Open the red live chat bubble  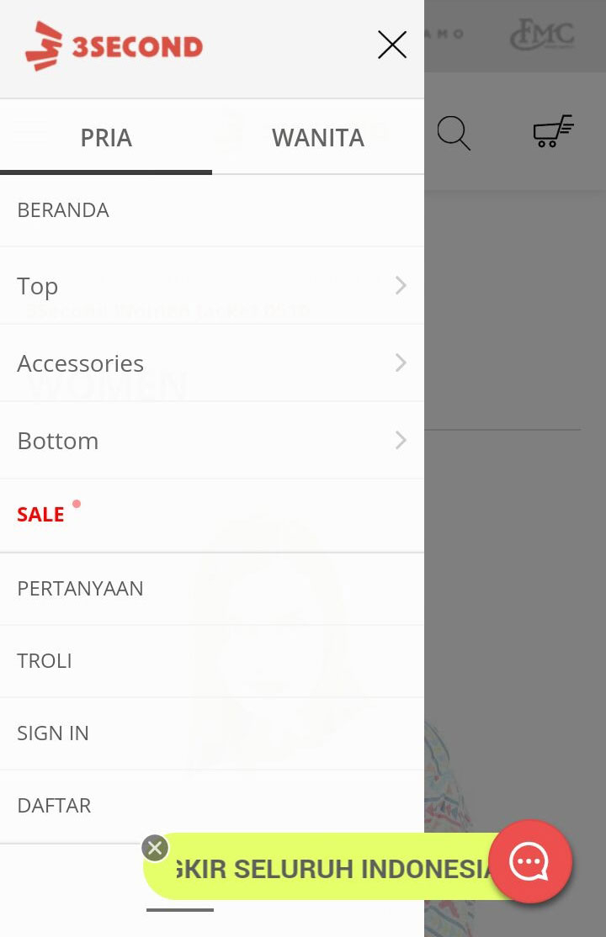[x=530, y=861]
